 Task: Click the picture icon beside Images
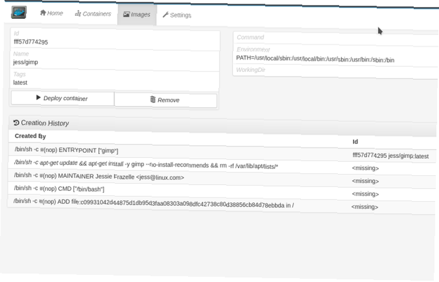[x=126, y=14]
